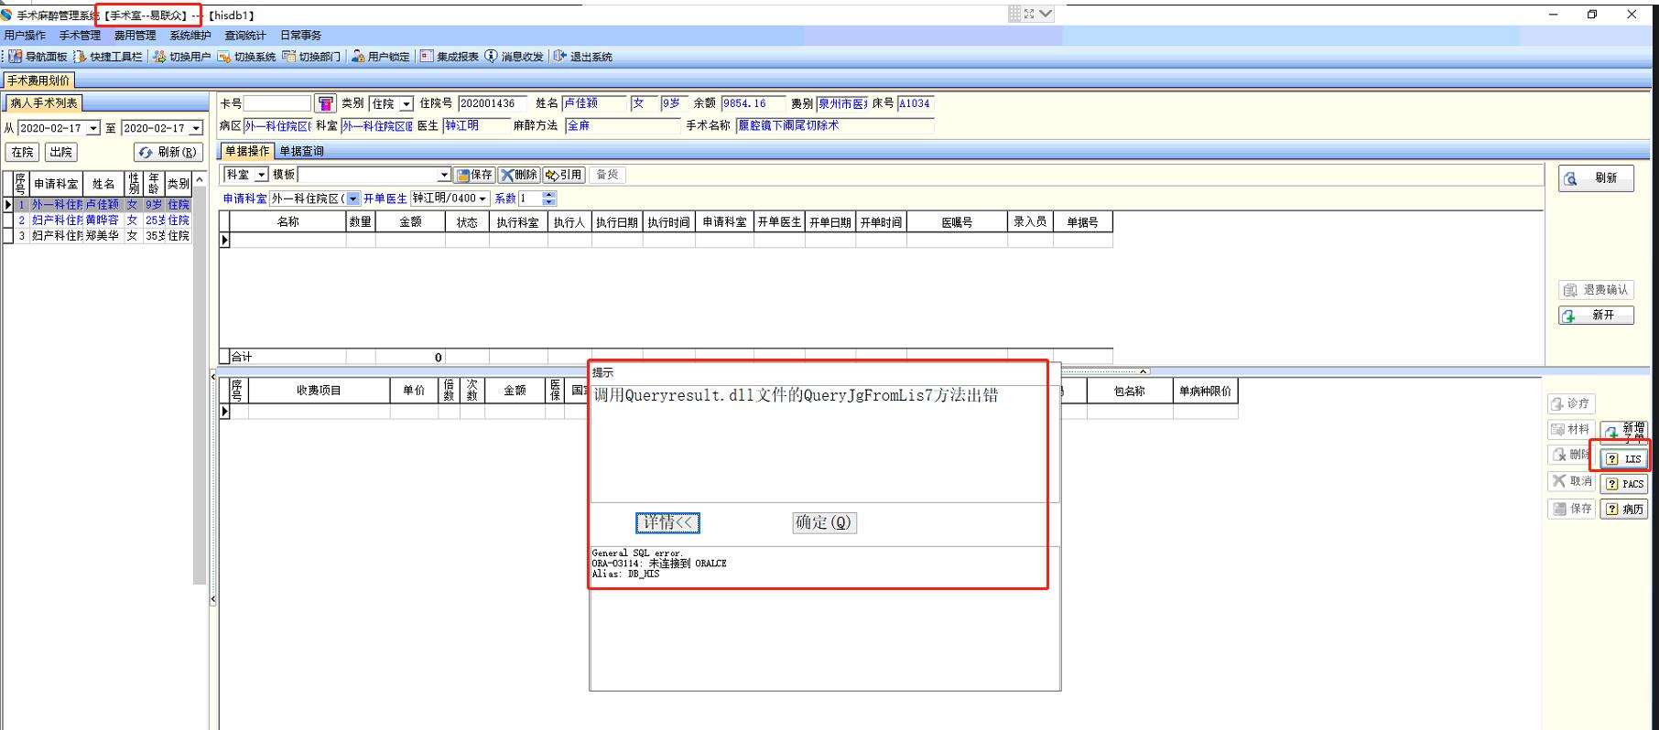Click the 收费项目 column header
The height and width of the screenshot is (730, 1659).
319,391
